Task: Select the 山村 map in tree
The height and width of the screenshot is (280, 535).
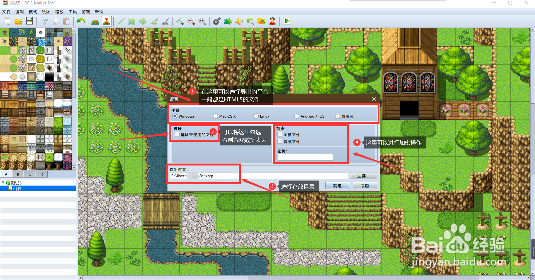Action: pos(17,189)
